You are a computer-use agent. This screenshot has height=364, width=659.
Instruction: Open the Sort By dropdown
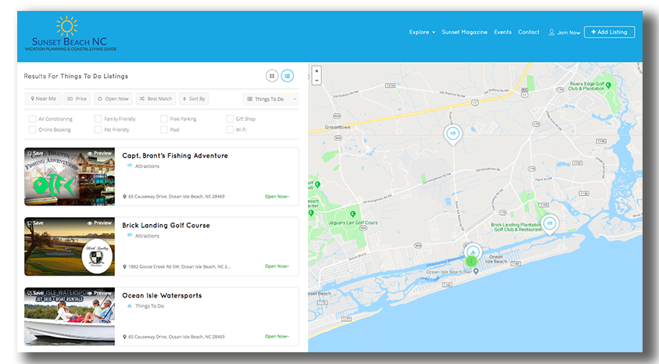[x=194, y=99]
